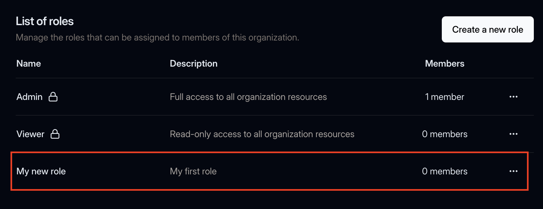Open My new role from the list

41,171
